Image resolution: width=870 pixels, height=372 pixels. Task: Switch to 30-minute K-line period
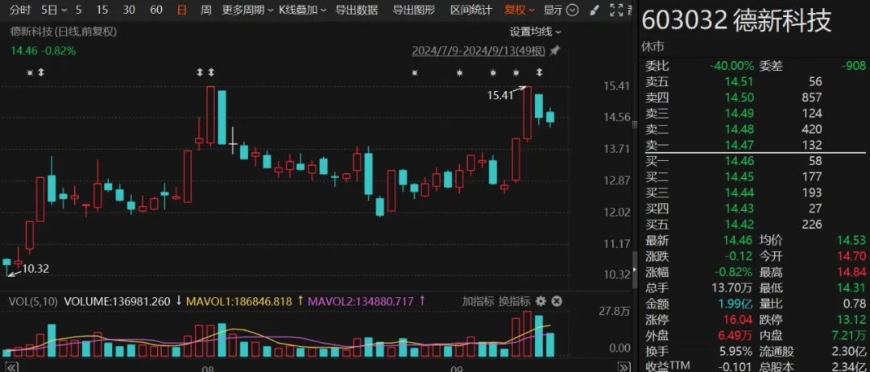[129, 10]
